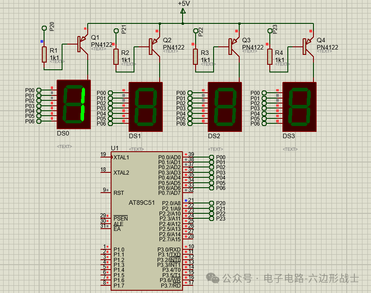Screen dimensions: 371x293
Task: Click P03 terminal at U1 pin 36
Action: 211,173
